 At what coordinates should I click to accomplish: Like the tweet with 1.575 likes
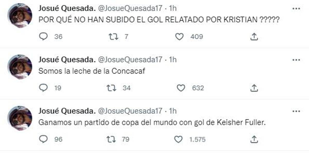(x=178, y=139)
